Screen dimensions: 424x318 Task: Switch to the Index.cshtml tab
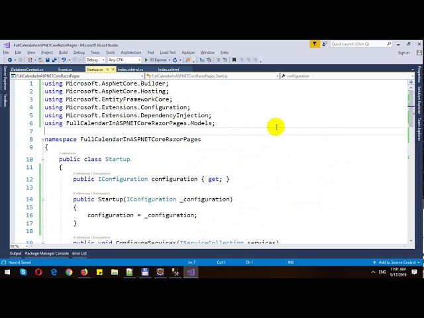point(168,70)
